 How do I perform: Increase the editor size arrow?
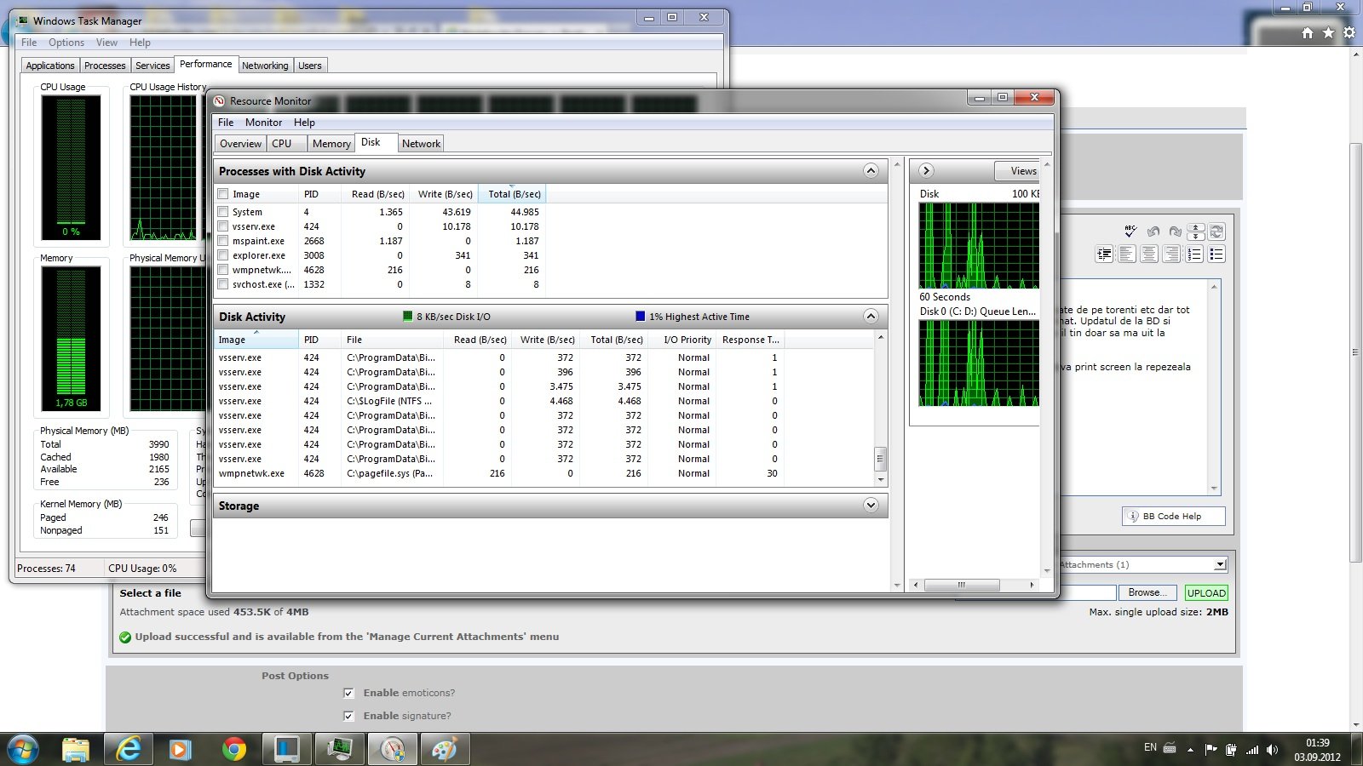tap(1196, 235)
